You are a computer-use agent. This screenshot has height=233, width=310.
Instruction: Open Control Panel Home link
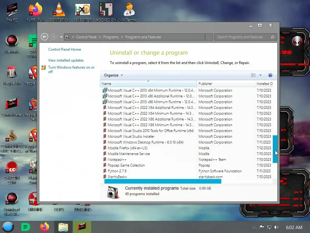coord(64,49)
